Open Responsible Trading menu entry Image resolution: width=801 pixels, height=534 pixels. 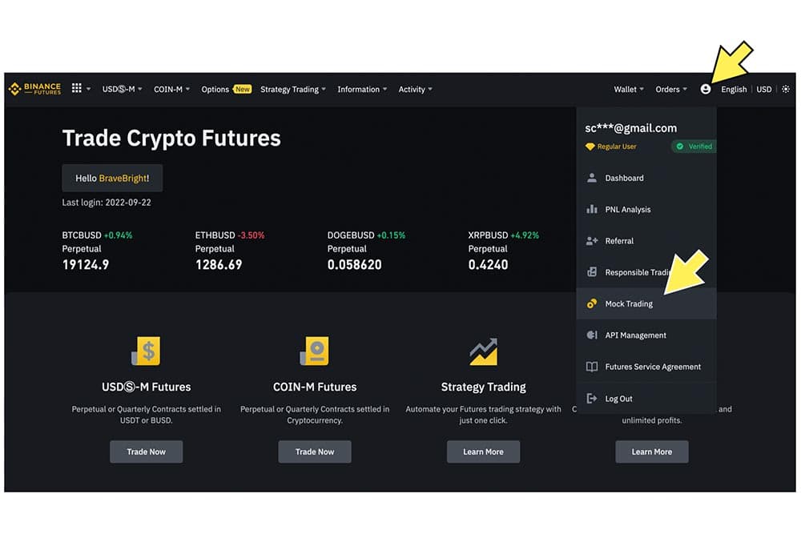[x=646, y=272]
